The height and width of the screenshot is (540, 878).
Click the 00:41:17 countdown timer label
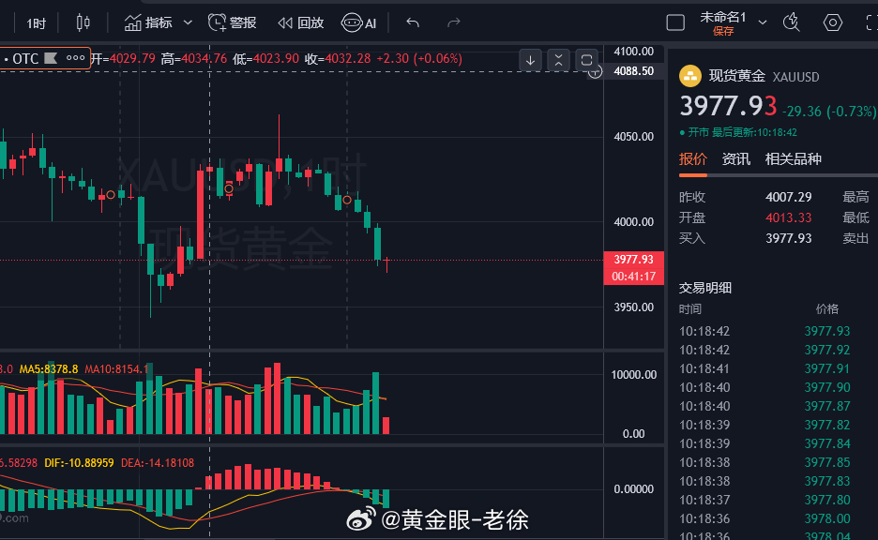(x=633, y=277)
